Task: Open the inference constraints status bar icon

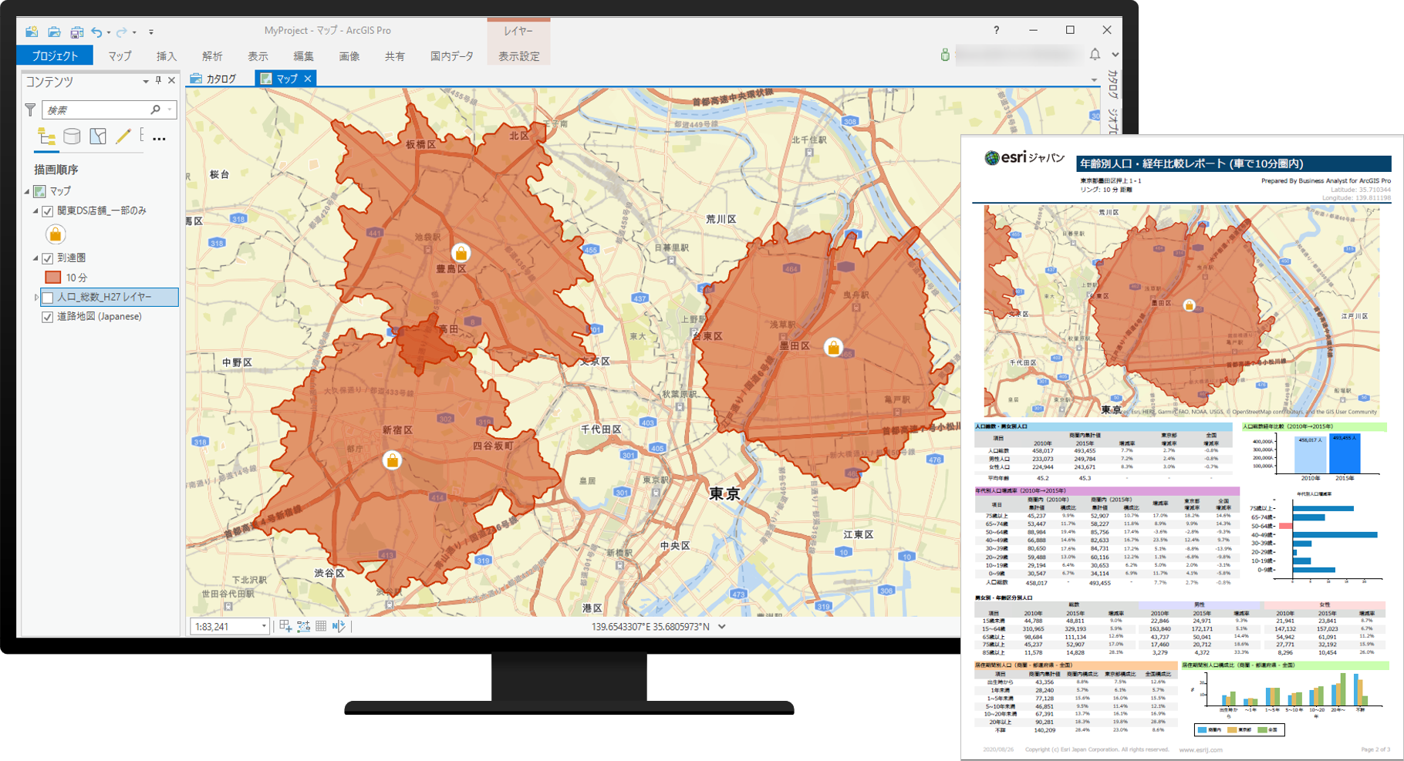Action: pos(303,626)
